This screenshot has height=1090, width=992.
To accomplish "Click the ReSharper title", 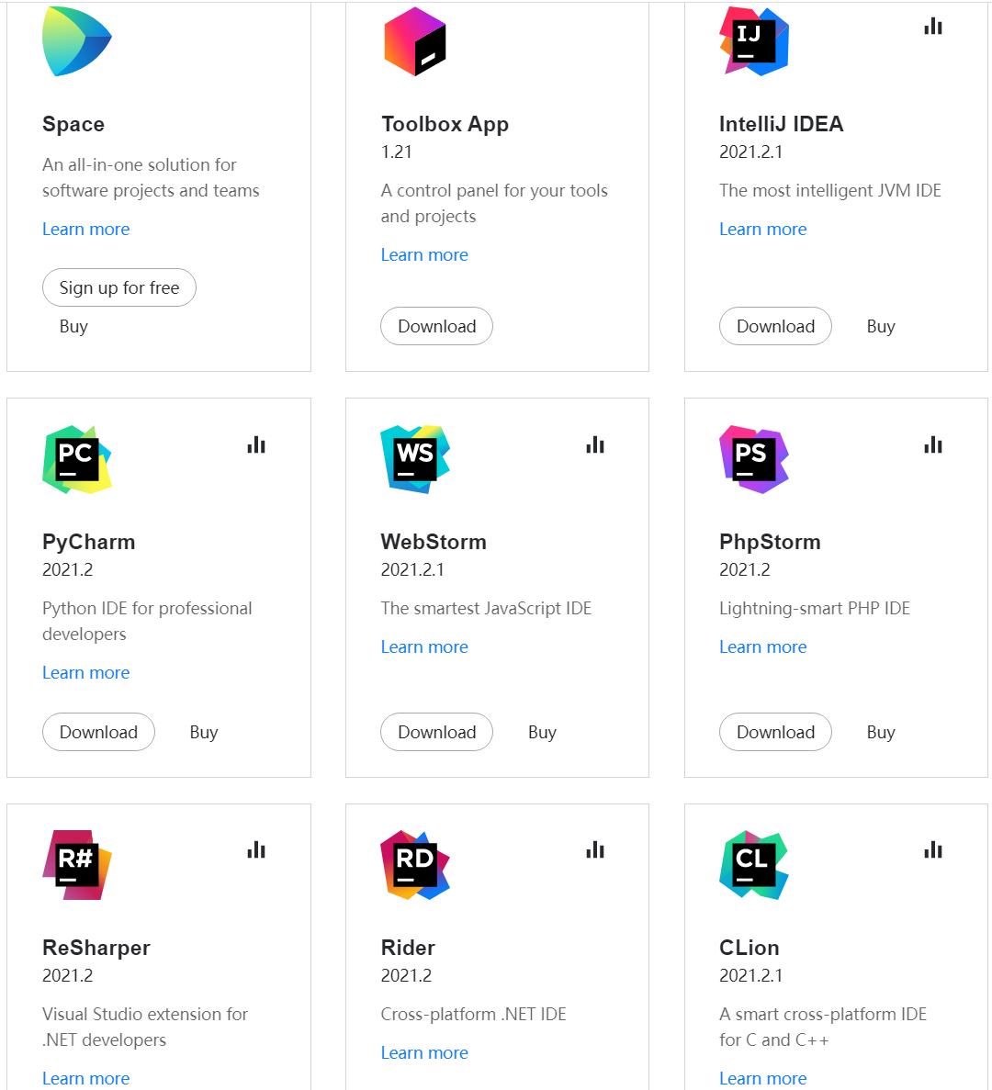I will click(96, 949).
